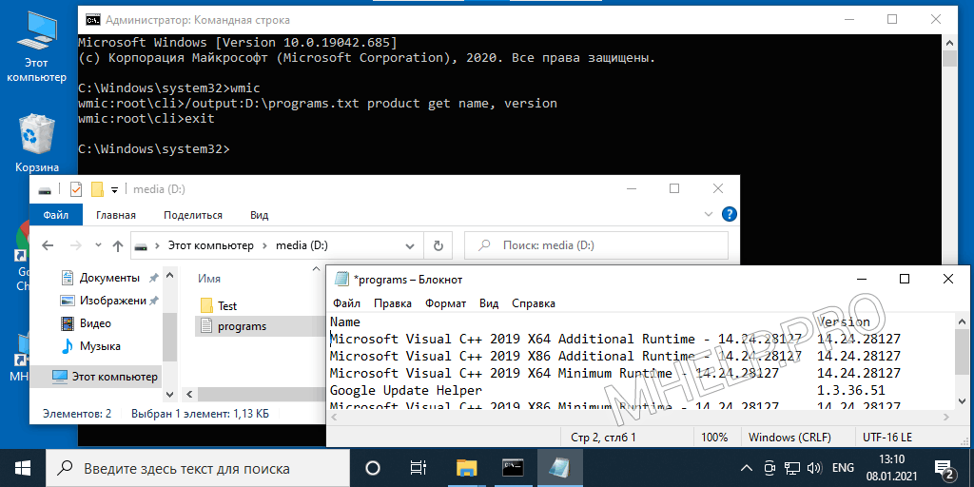Show hidden system tray icons
The width and height of the screenshot is (974, 487).
point(748,468)
